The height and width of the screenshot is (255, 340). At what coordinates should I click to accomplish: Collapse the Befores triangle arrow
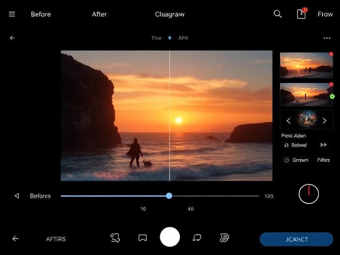coord(17,196)
